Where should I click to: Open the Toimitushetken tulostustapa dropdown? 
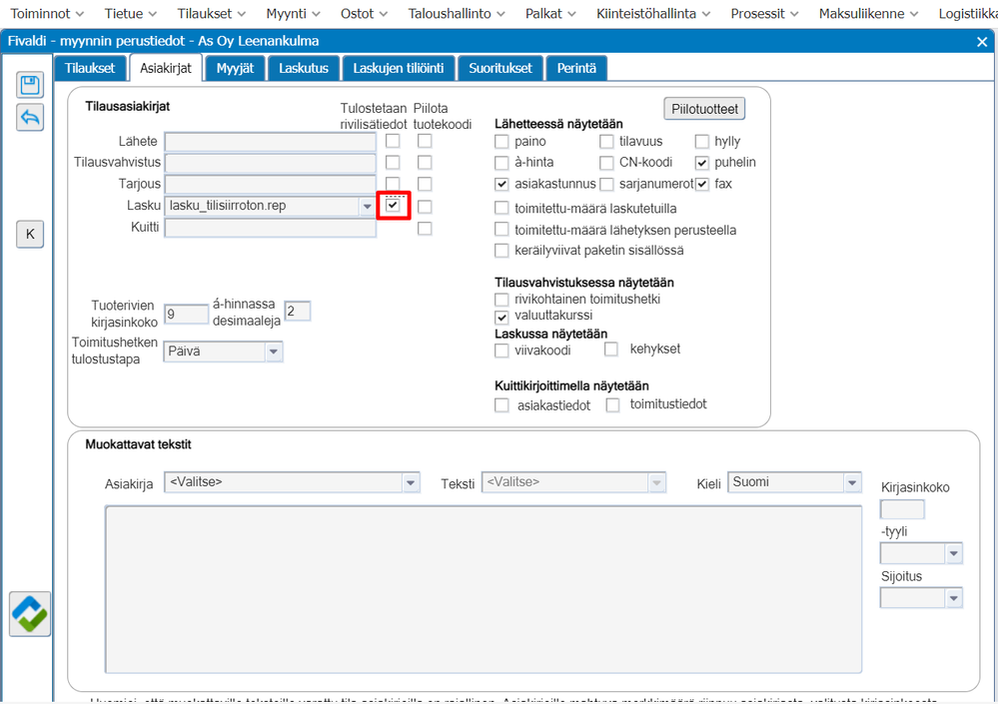(x=273, y=352)
